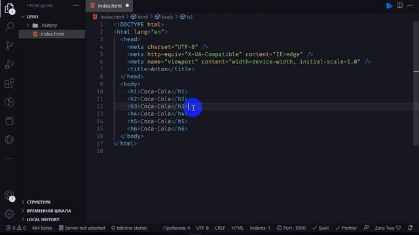This screenshot has height=235, width=419.
Task: Open Run and Debug view icon
Action: tap(9, 65)
